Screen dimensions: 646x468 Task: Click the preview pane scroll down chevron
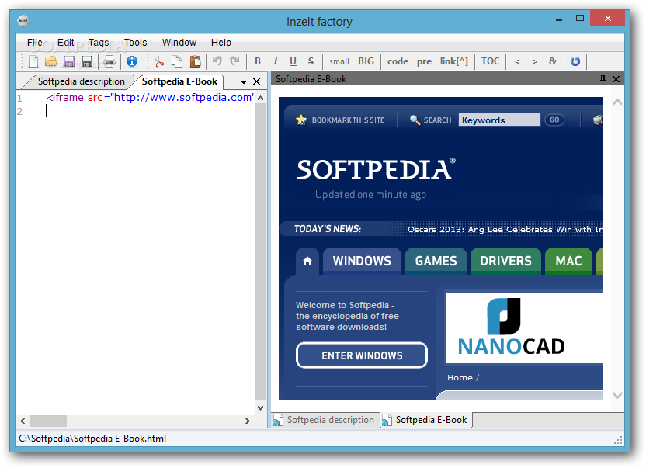(x=617, y=395)
